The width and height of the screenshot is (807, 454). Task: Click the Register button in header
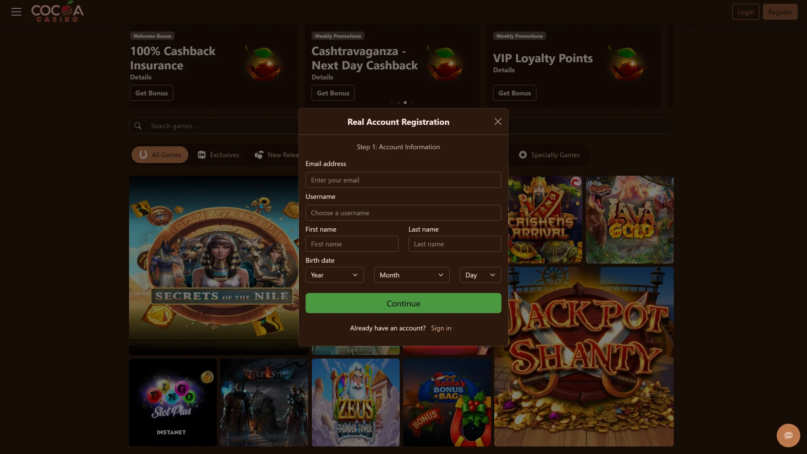[780, 12]
